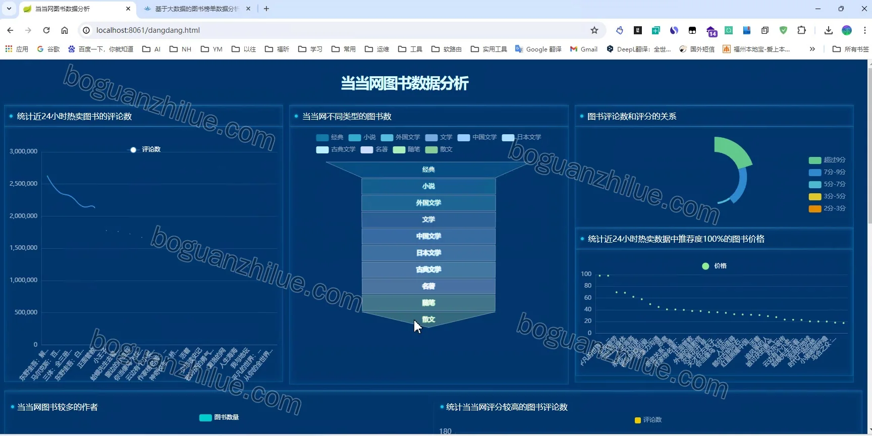Image resolution: width=872 pixels, height=436 pixels.
Task: Open the browser downloads icon
Action: coord(829,30)
